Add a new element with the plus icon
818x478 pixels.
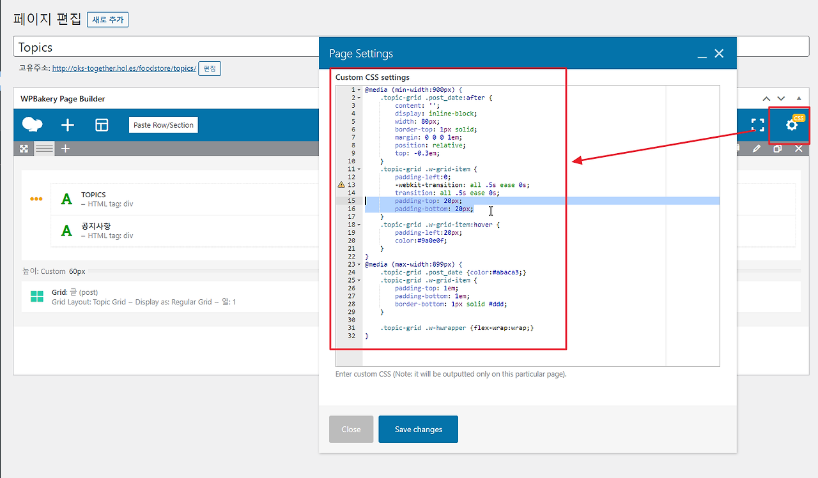coord(67,125)
